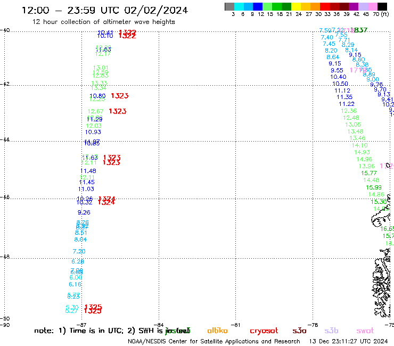Click the wave height value '13.05'
394x346 pixels.
coord(353,125)
